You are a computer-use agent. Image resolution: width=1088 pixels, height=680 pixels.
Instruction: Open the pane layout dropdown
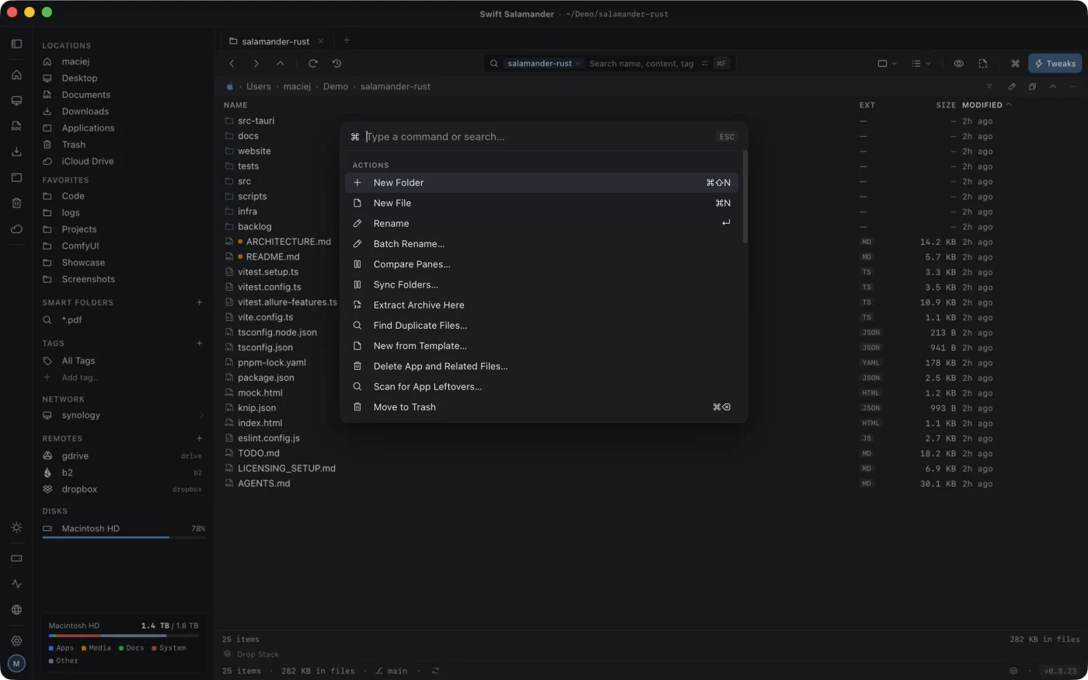point(887,64)
